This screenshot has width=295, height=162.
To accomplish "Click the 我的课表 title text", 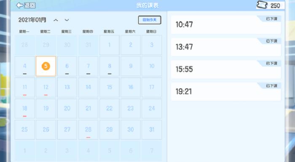I will (x=147, y=5).
